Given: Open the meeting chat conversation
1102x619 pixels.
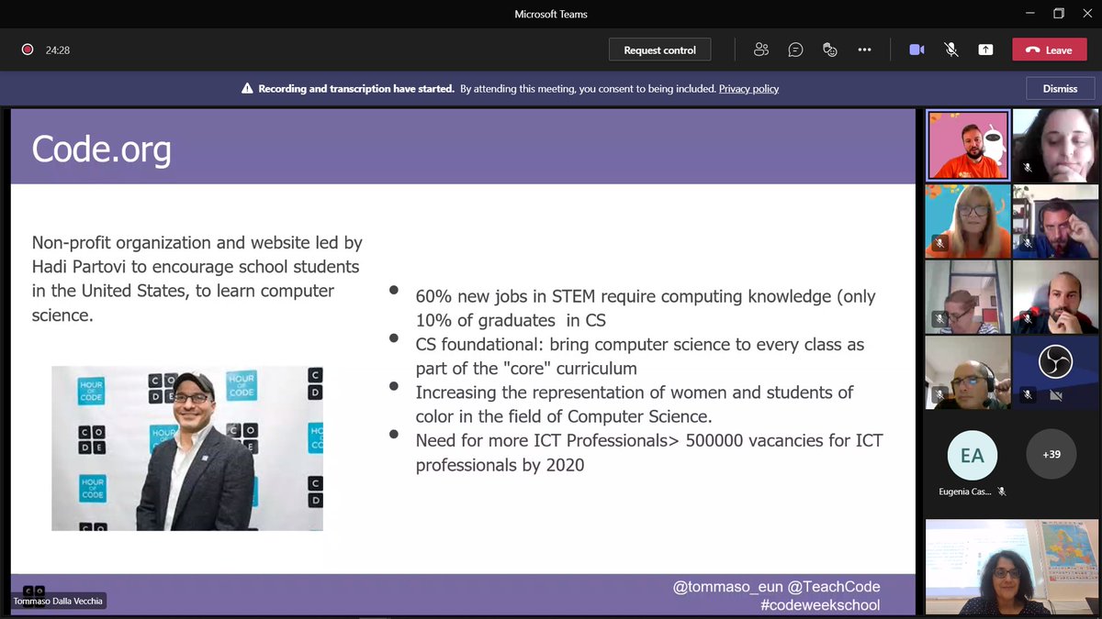Looking at the screenshot, I should tap(795, 50).
